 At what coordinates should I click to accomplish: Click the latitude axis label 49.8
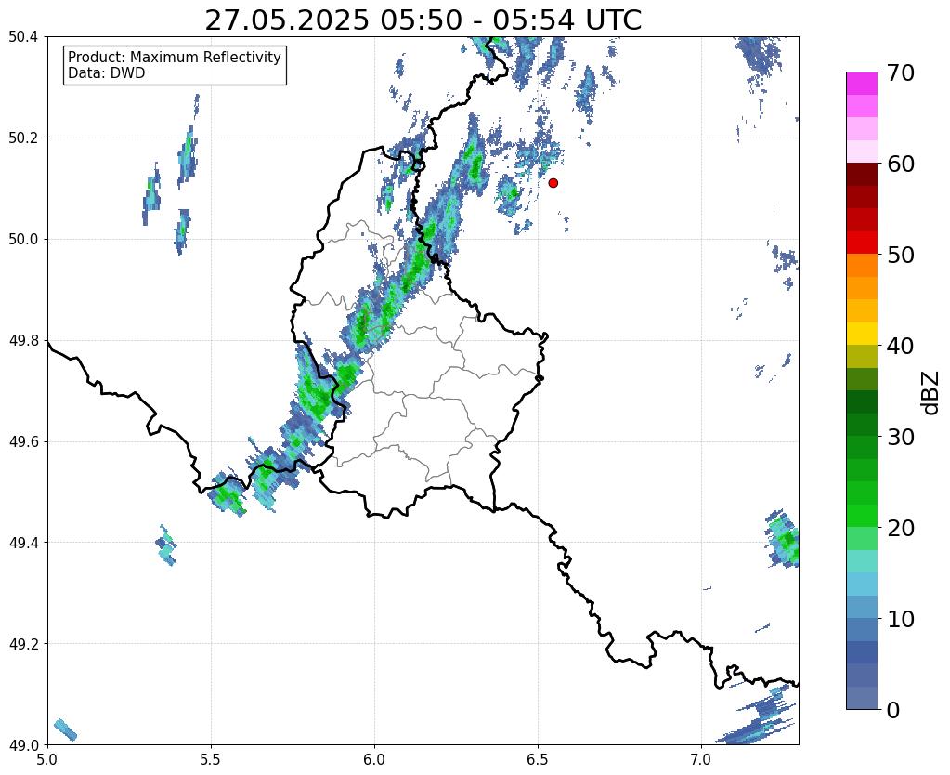pyautogui.click(x=23, y=340)
